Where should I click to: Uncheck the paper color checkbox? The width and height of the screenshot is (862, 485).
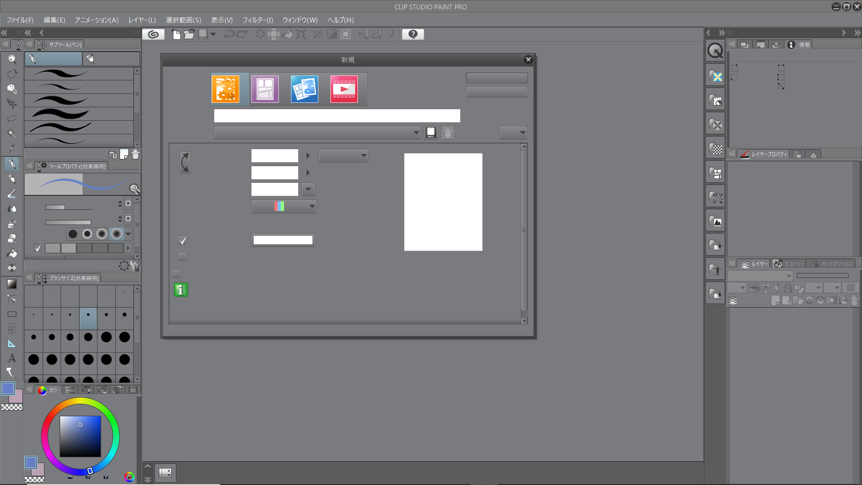[x=182, y=241]
